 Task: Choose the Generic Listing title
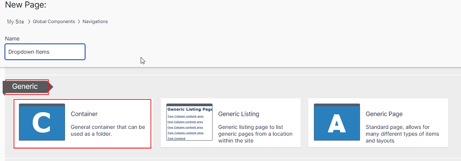[239, 114]
